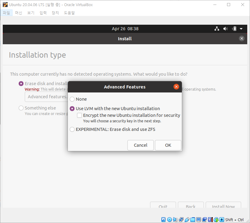Click 'This computer currently has no detected' text
This screenshot has width=250, height=223.
(99, 74)
